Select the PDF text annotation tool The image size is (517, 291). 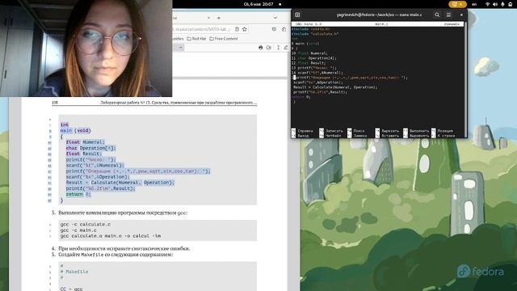coord(278,48)
